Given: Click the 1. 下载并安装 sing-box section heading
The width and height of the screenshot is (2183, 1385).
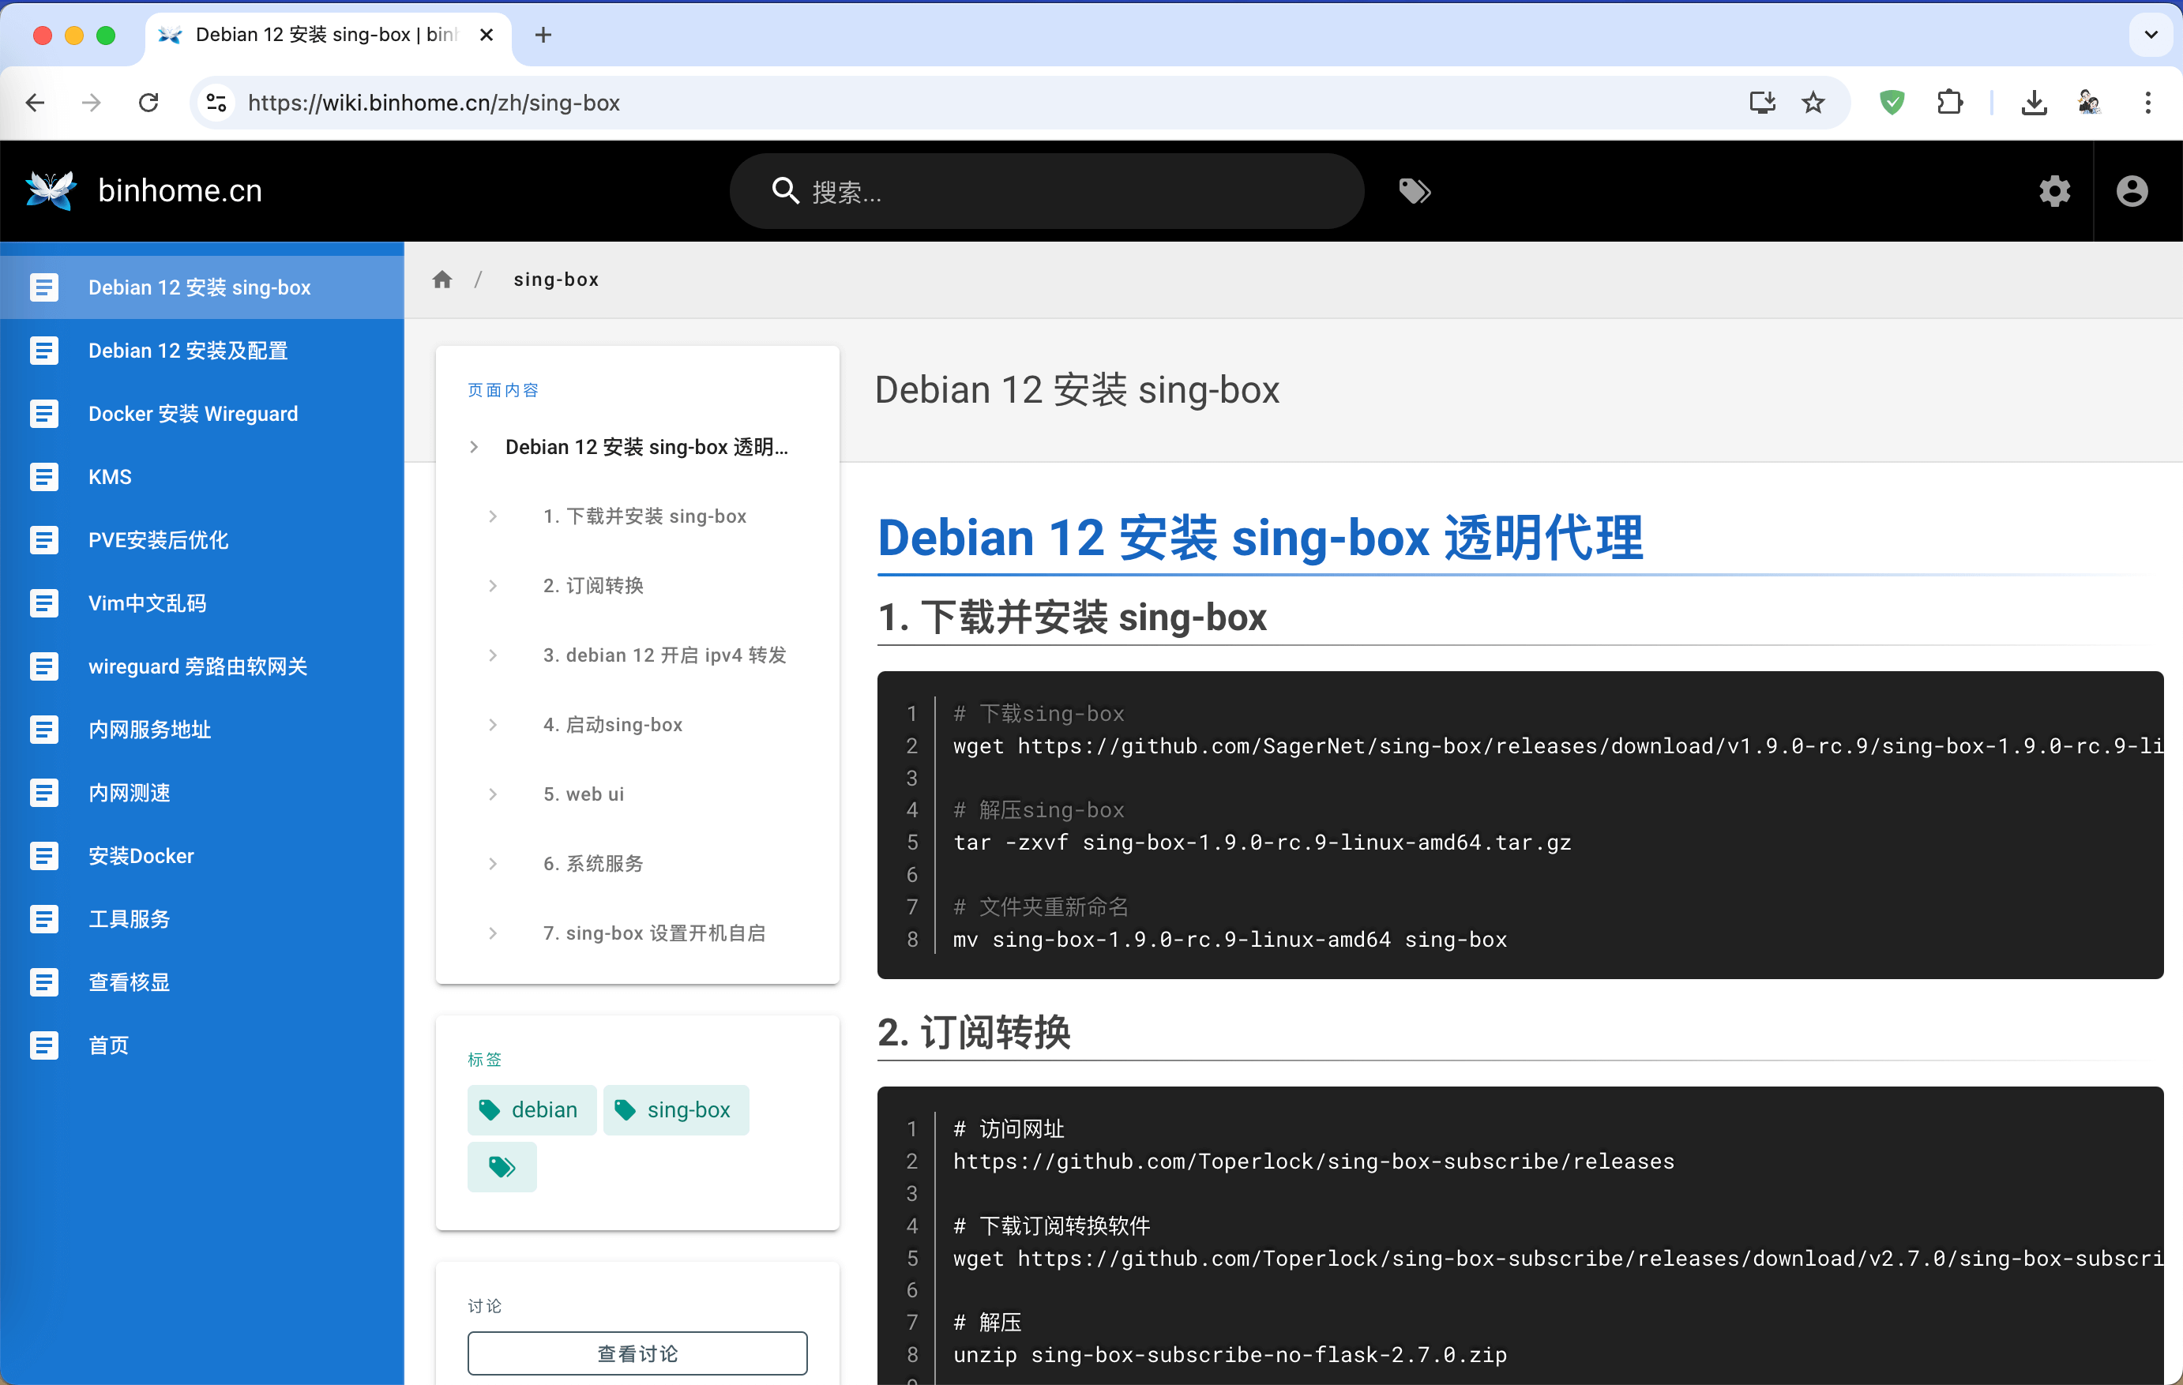Looking at the screenshot, I should 1072,617.
